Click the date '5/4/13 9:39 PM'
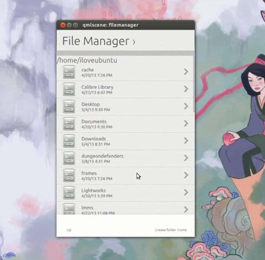265x260 pixels. (96, 110)
